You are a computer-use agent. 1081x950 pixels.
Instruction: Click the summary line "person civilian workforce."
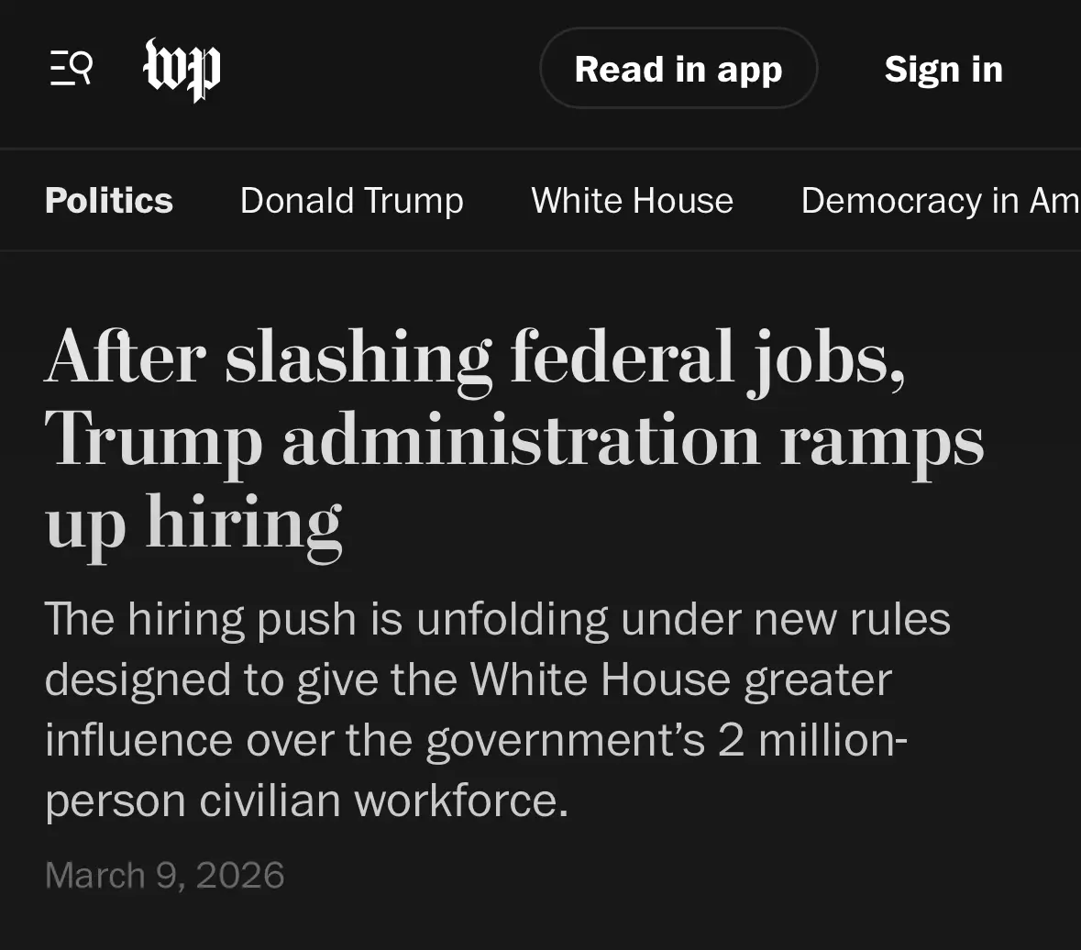point(306,801)
